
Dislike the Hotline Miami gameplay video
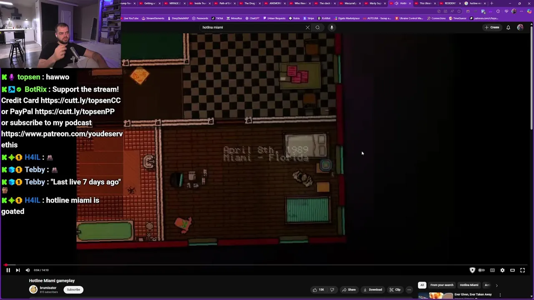(x=332, y=290)
